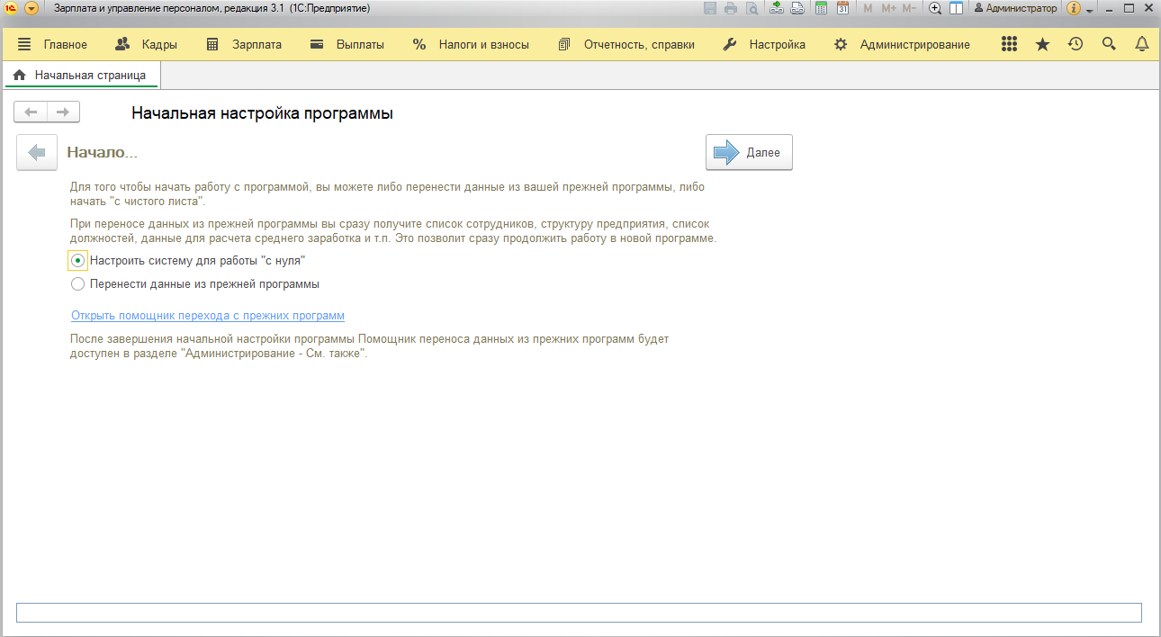Open the Print preview icon
Viewport: 1161px width, 637px height.
(751, 8)
